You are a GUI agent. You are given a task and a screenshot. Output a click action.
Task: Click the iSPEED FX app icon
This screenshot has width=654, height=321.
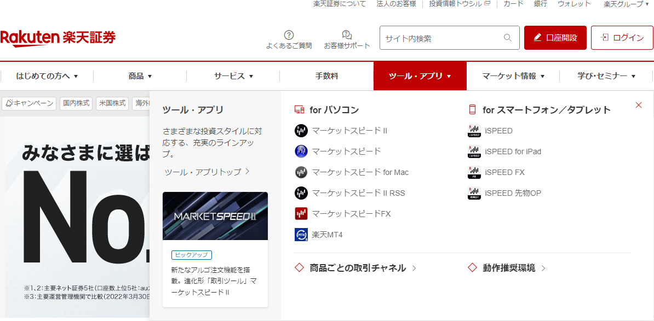click(474, 172)
